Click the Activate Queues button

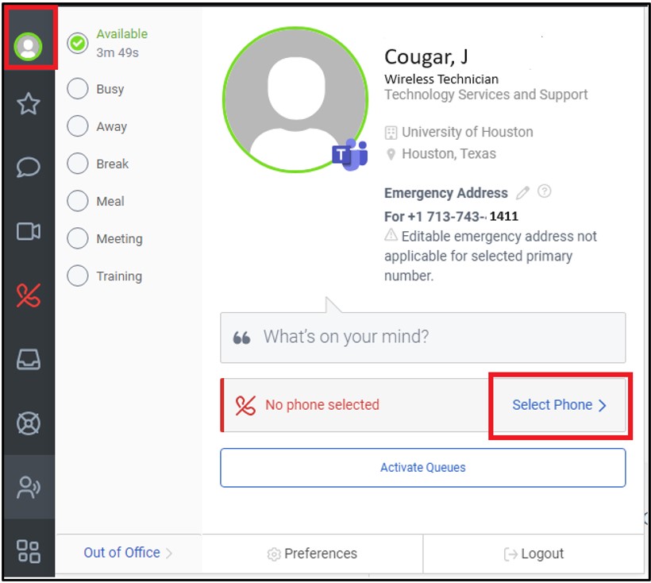pos(422,467)
